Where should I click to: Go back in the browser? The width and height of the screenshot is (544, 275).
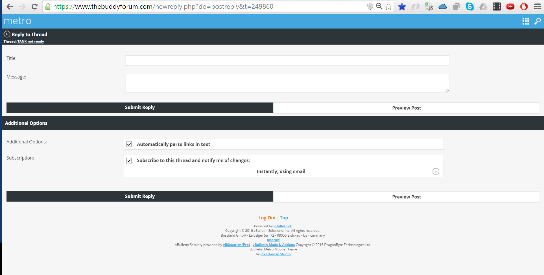point(10,6)
